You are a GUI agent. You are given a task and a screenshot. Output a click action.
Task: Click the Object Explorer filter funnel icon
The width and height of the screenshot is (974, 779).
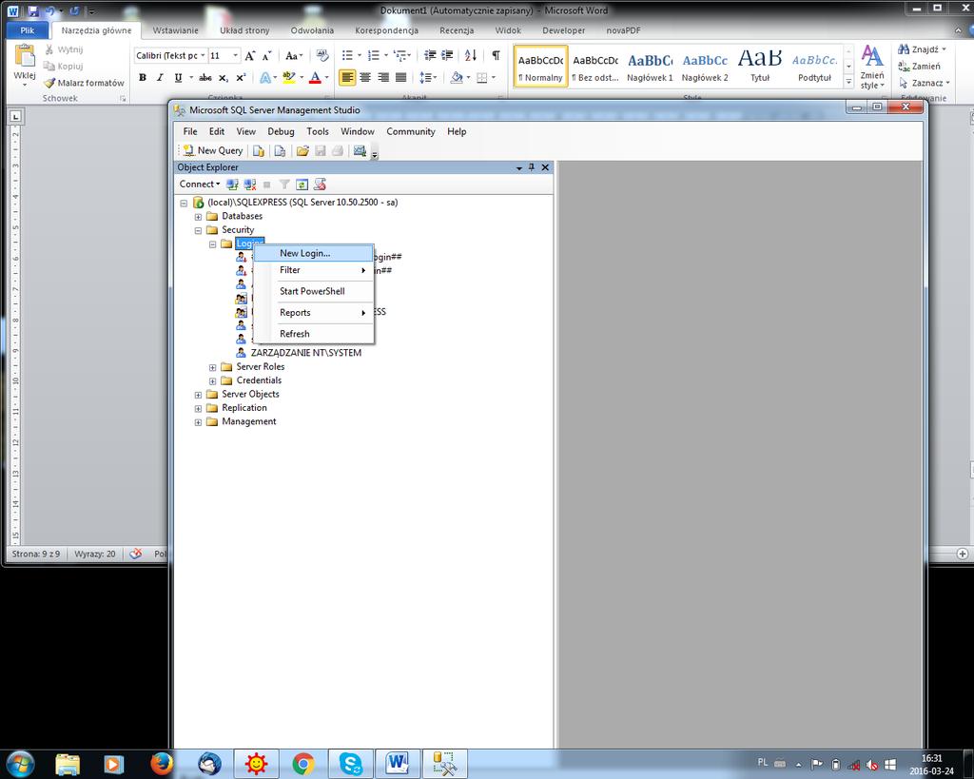point(284,185)
